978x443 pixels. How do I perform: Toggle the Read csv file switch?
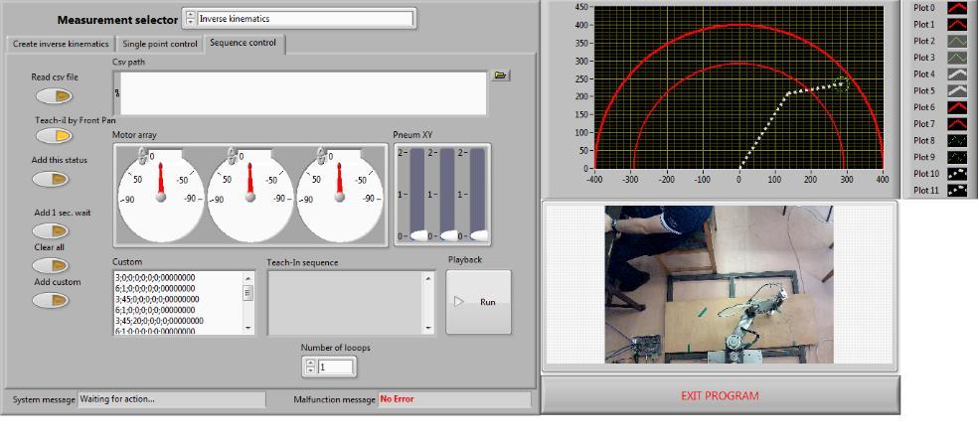[x=55, y=96]
